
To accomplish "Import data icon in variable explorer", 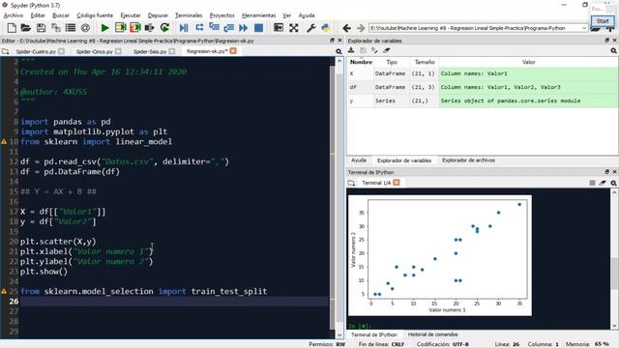I will [x=351, y=50].
